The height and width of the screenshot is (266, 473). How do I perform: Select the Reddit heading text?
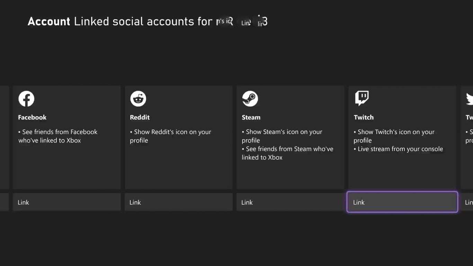click(x=140, y=117)
